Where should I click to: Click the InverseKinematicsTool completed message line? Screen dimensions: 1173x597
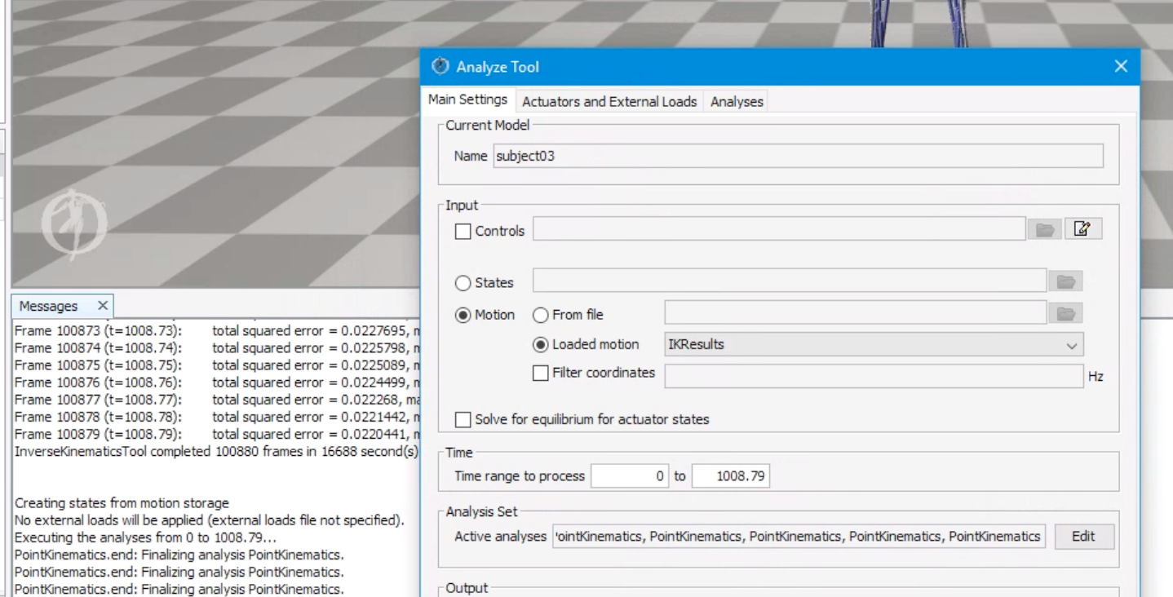click(218, 451)
